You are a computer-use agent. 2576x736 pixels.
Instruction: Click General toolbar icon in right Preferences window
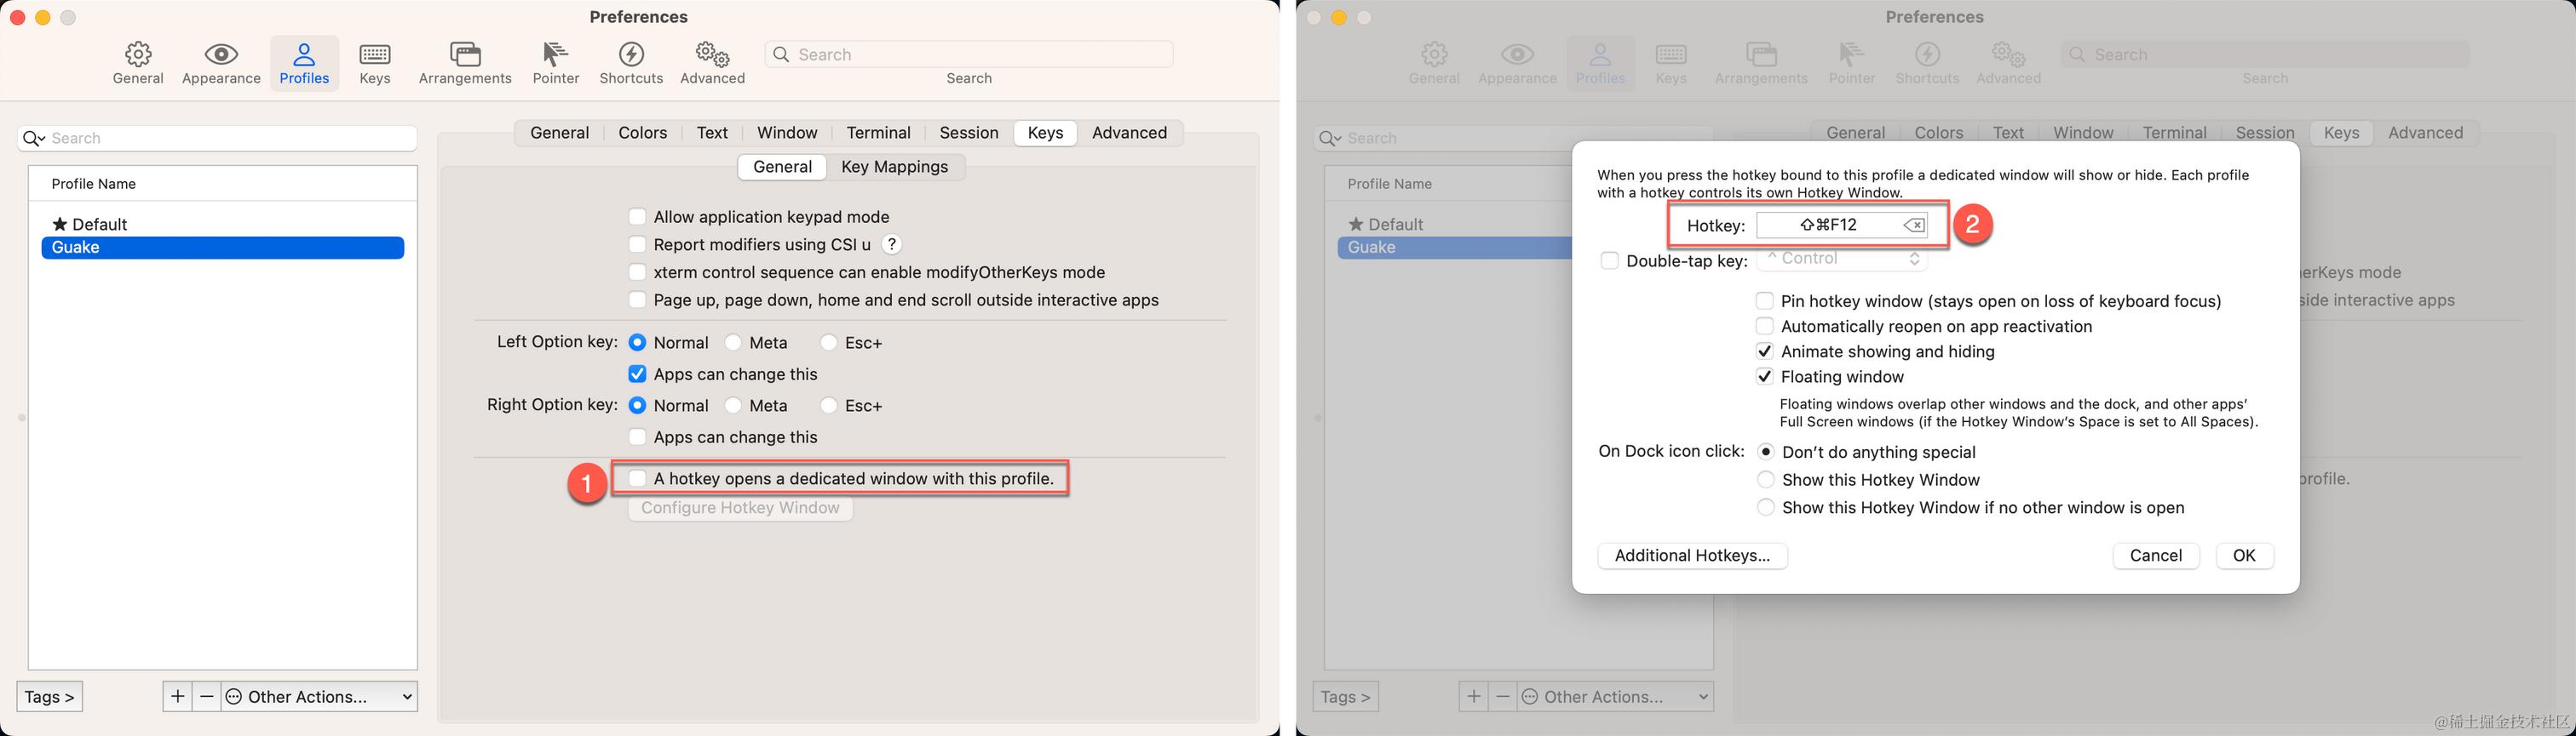(1434, 63)
